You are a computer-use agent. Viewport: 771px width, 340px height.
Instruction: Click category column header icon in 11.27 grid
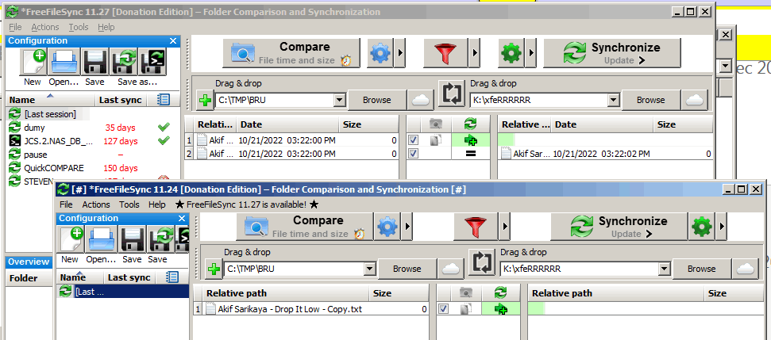[x=436, y=124]
